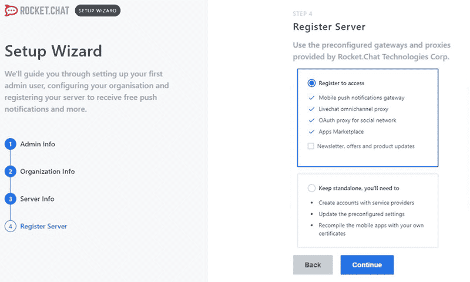Click the checkmark beside OAuth proxy for social network
This screenshot has height=282, width=470.
point(311,120)
